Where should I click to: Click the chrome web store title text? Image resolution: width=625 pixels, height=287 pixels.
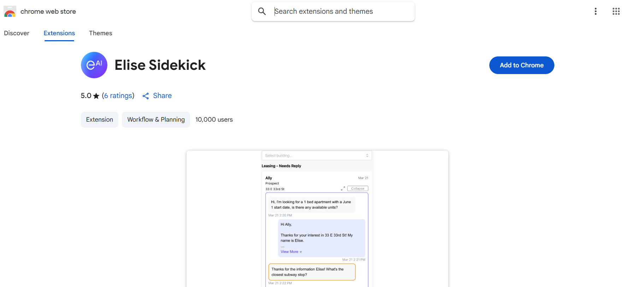point(48,11)
